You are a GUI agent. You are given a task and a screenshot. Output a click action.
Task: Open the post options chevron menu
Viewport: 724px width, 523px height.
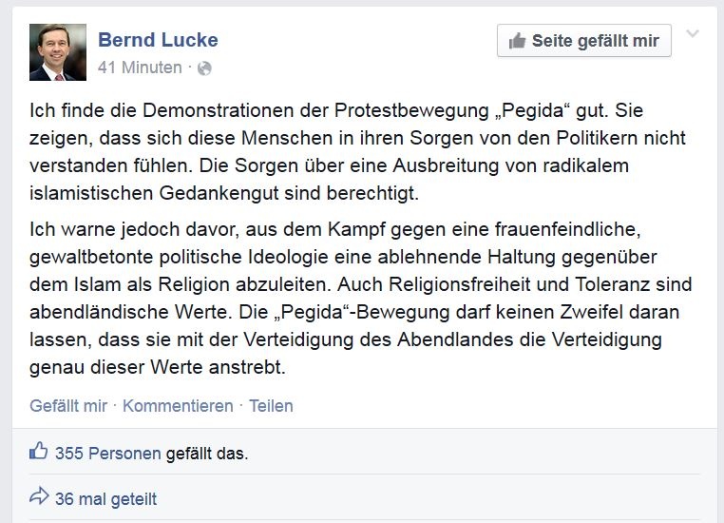[693, 34]
